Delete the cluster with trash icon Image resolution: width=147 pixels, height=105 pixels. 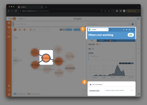point(130,30)
